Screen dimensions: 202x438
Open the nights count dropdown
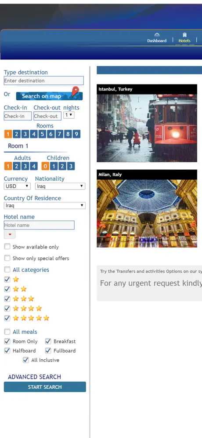[x=69, y=115]
